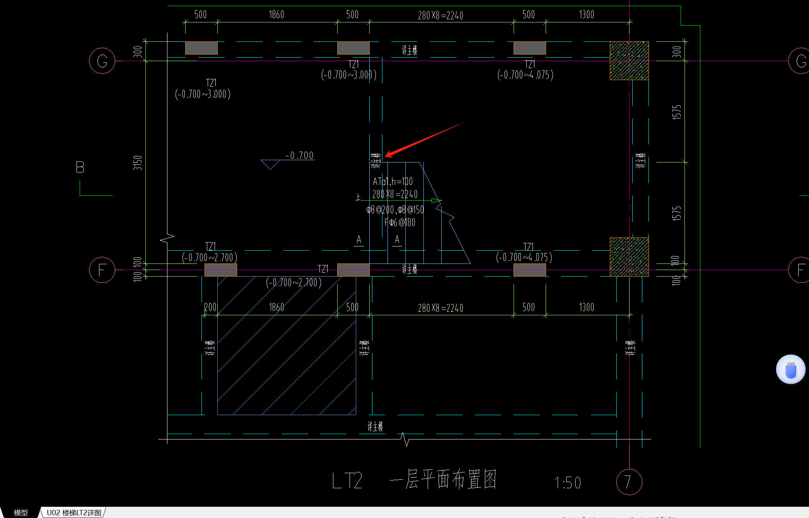Select the elevation triangle marker beside -0.700
The height and width of the screenshot is (518, 809).
(x=270, y=164)
